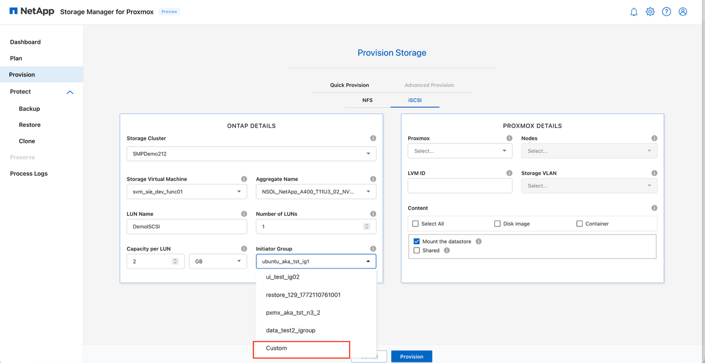The height and width of the screenshot is (363, 705).
Task: Open the user profile icon
Action: pos(683,11)
